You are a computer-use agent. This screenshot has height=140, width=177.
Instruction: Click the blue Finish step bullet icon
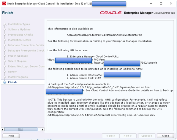coord(5,82)
